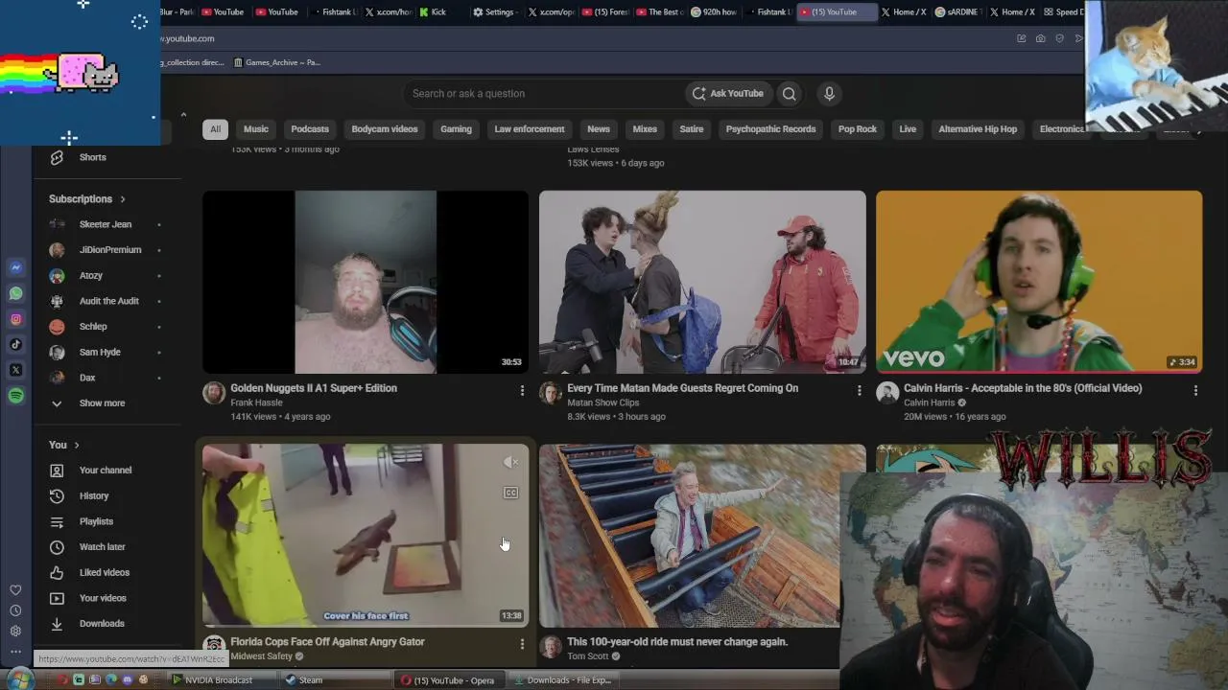Open Calvin Harris Acceptable in the 80's thumbnail
The height and width of the screenshot is (690, 1228).
[x=1039, y=282]
